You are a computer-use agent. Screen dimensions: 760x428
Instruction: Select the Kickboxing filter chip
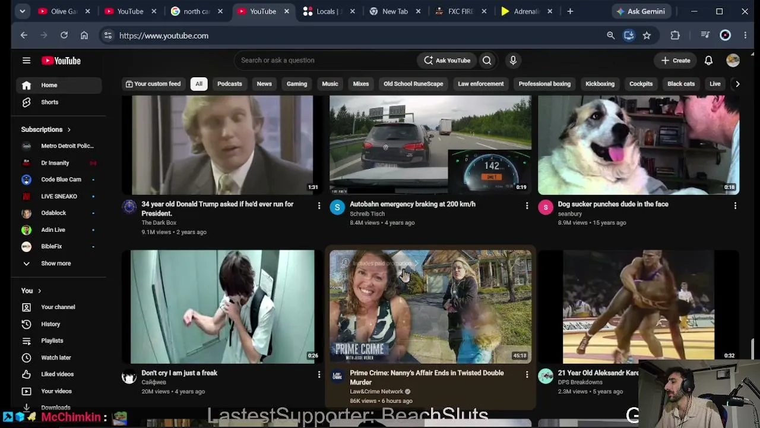click(x=600, y=84)
